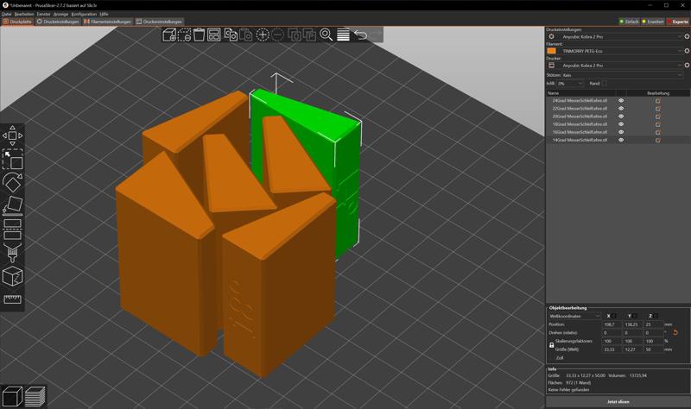Open the Datei menu
691x409 pixels.
click(6, 14)
